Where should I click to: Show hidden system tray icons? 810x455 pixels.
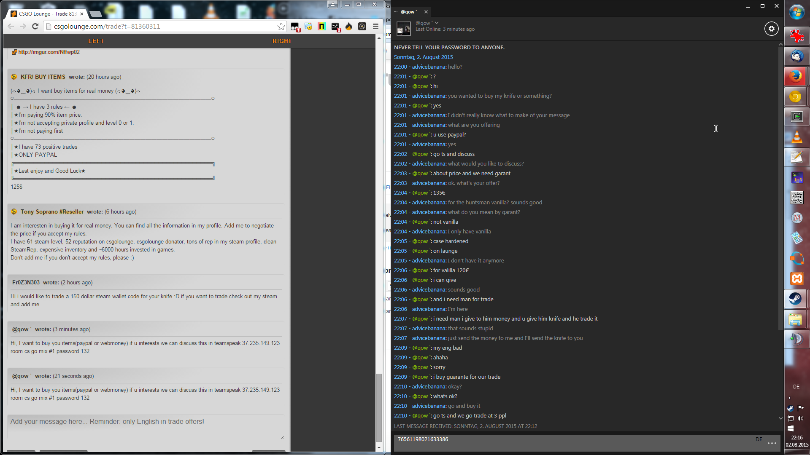tap(789, 398)
